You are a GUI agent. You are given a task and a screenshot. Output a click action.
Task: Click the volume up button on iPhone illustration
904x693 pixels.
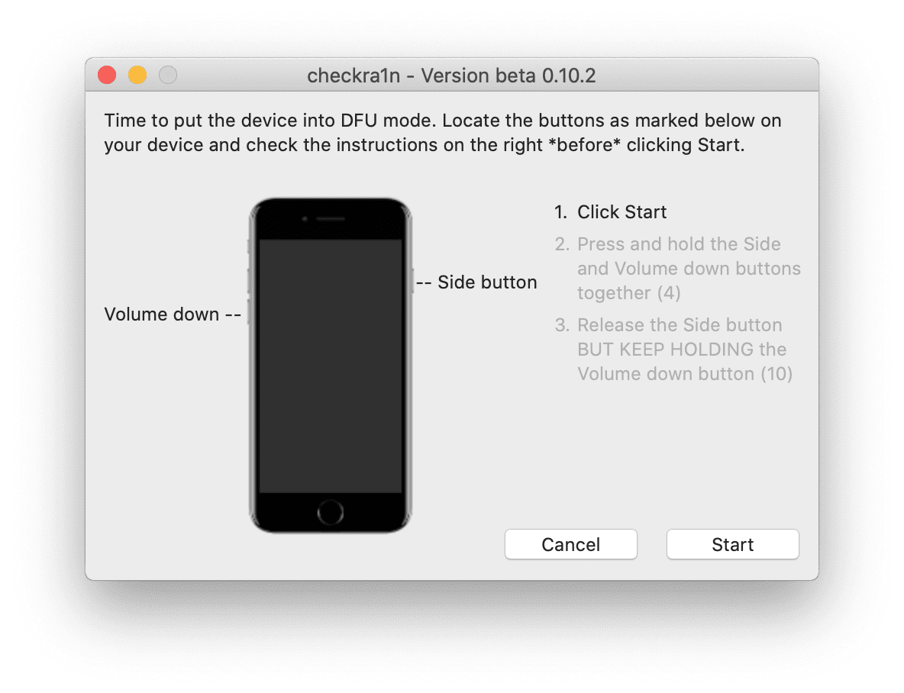click(249, 281)
